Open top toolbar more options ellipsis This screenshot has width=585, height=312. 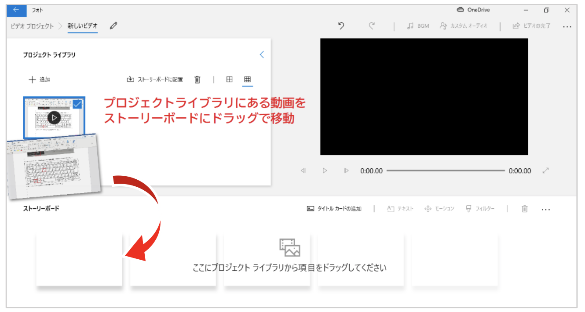(x=567, y=26)
